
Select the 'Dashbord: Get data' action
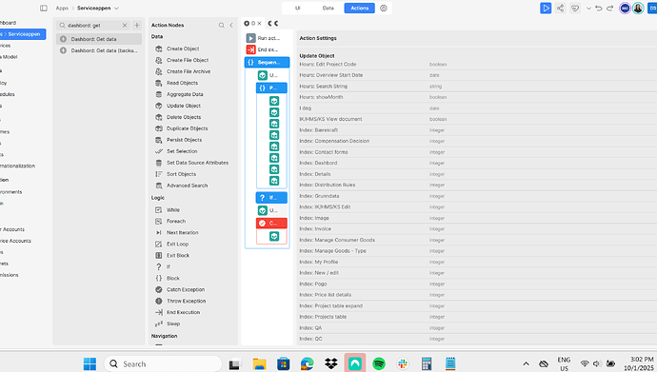click(99, 39)
